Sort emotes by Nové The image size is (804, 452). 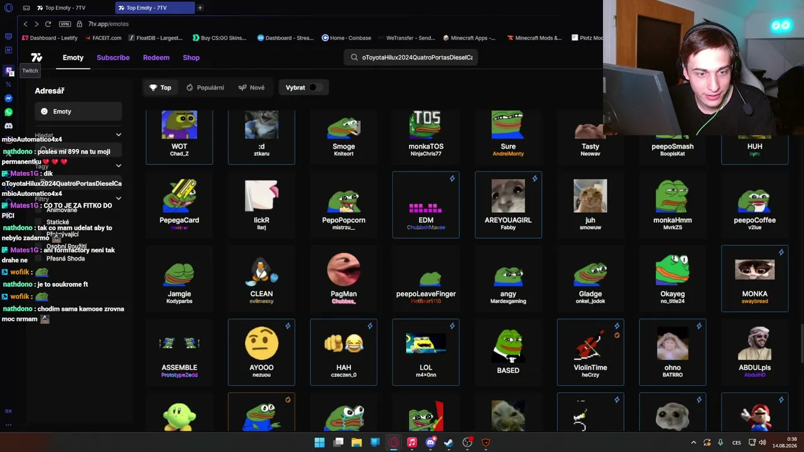[x=252, y=88]
